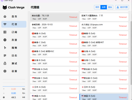Switch proxy mode to 全局 (Global)
The height and width of the screenshot is (100, 132).
click(x=103, y=7)
